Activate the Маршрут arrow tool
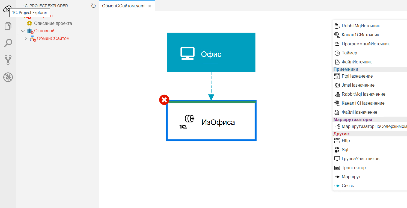 point(347,177)
